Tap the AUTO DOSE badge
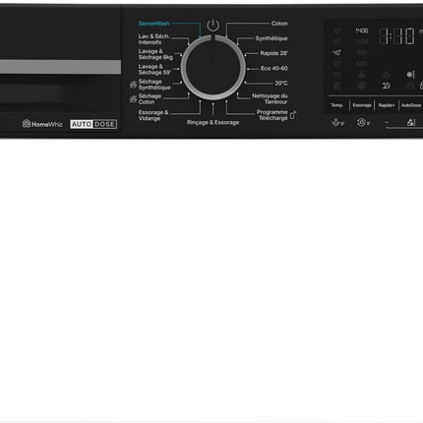 [x=93, y=124]
